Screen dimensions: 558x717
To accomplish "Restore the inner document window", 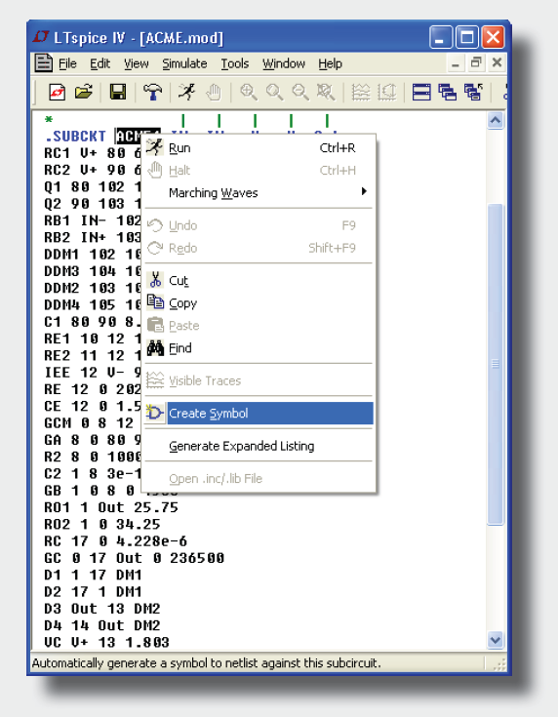I will tap(476, 63).
